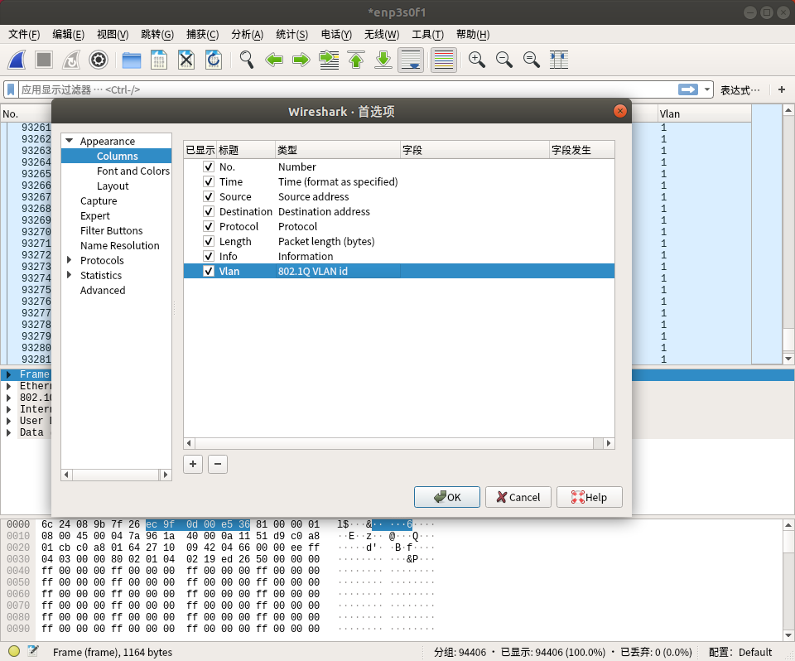Image resolution: width=795 pixels, height=661 pixels.
Task: Start capture with the shark fin icon
Action: pyautogui.click(x=17, y=60)
